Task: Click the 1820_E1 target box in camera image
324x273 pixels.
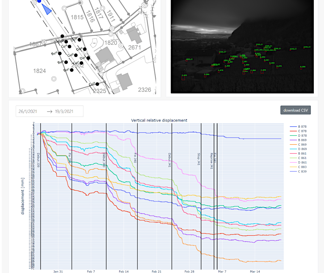Action: click(x=186, y=61)
